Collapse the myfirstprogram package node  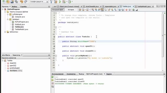coord(8,14)
